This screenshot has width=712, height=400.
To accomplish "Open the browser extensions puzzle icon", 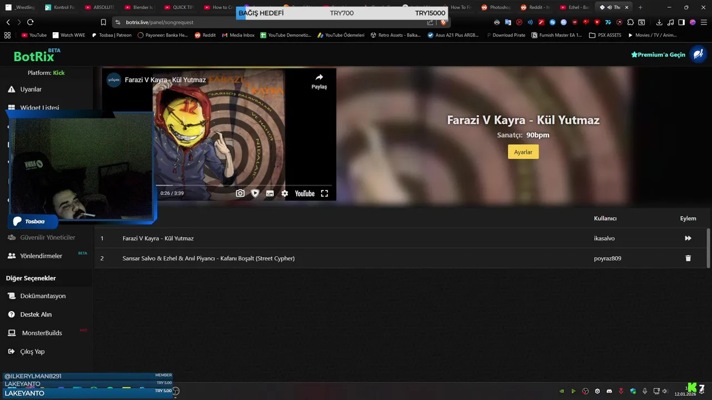I will tap(630, 22).
